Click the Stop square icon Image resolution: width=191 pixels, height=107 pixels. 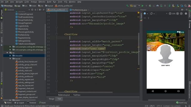click(165, 6)
